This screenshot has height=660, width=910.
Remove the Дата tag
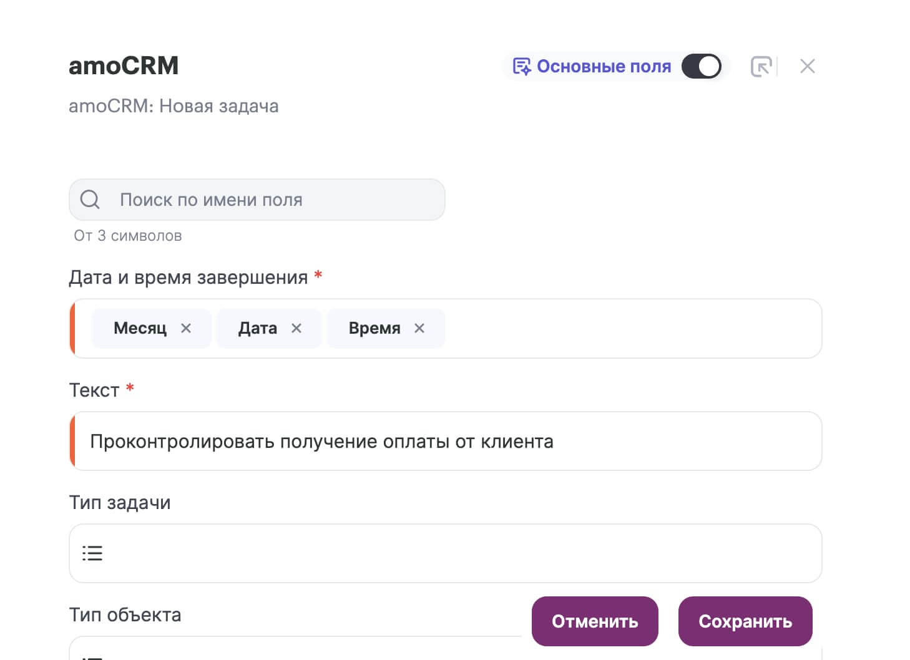pos(296,328)
